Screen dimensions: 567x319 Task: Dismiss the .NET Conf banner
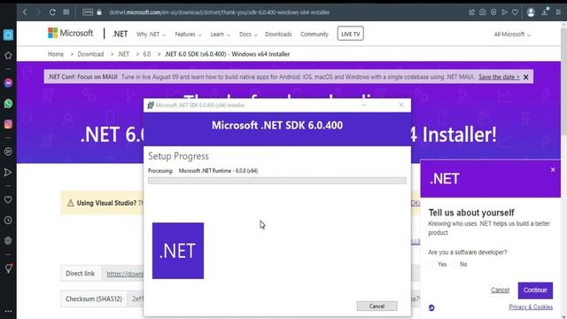click(x=525, y=77)
